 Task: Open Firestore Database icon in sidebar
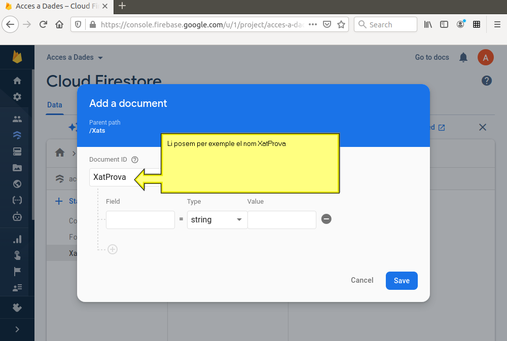click(x=17, y=135)
